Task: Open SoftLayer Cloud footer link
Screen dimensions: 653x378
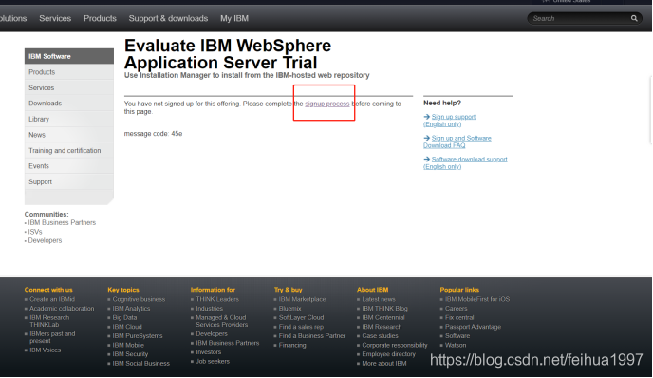Action: tap(301, 317)
